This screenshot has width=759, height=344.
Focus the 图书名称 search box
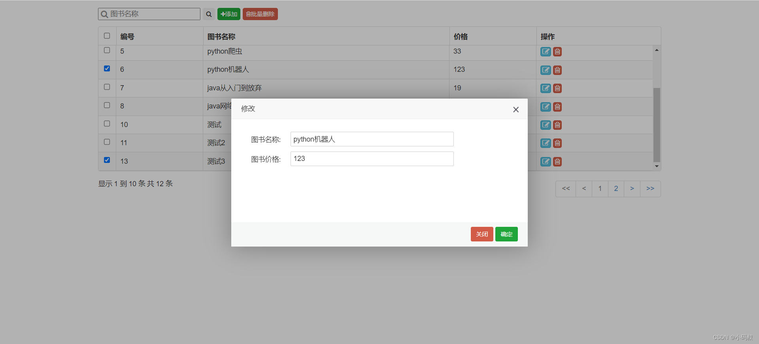coord(149,14)
